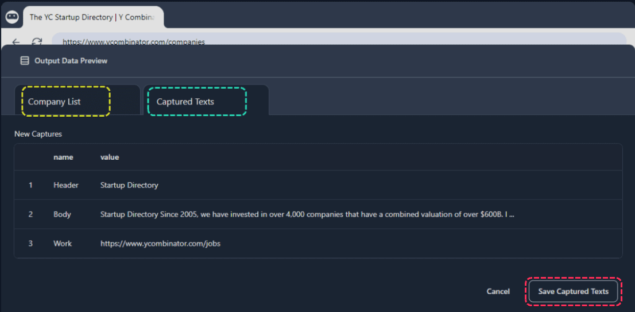Click the Output Data Preview table icon
635x312 pixels.
(25, 61)
